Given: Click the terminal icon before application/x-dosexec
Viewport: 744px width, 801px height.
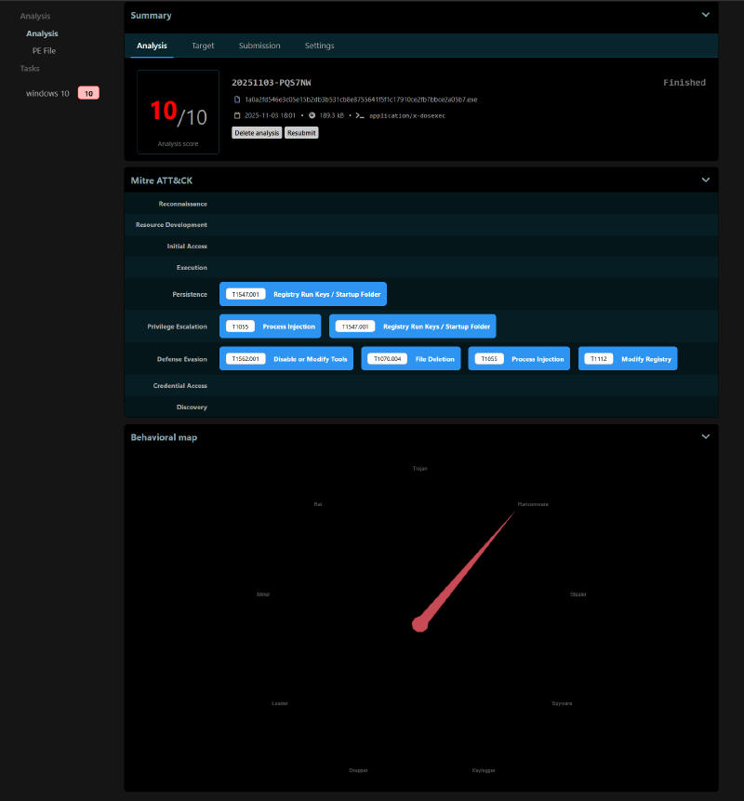Looking at the screenshot, I should click(359, 115).
